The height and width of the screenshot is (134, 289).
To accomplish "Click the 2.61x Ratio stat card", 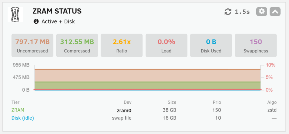I will click(x=122, y=46).
